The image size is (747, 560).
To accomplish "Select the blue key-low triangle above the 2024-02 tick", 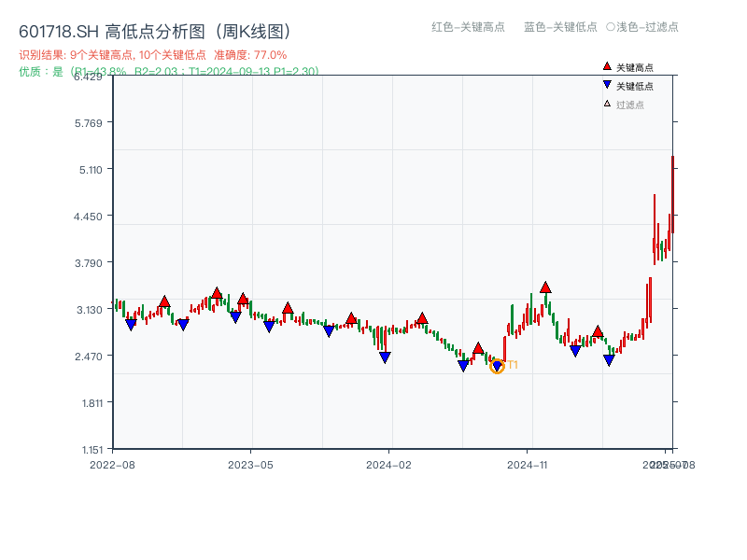I will tap(385, 357).
